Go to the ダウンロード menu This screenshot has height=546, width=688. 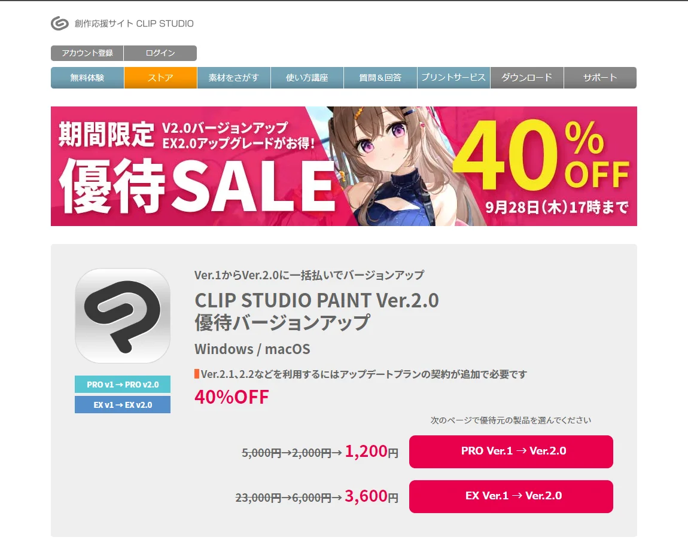(x=526, y=78)
